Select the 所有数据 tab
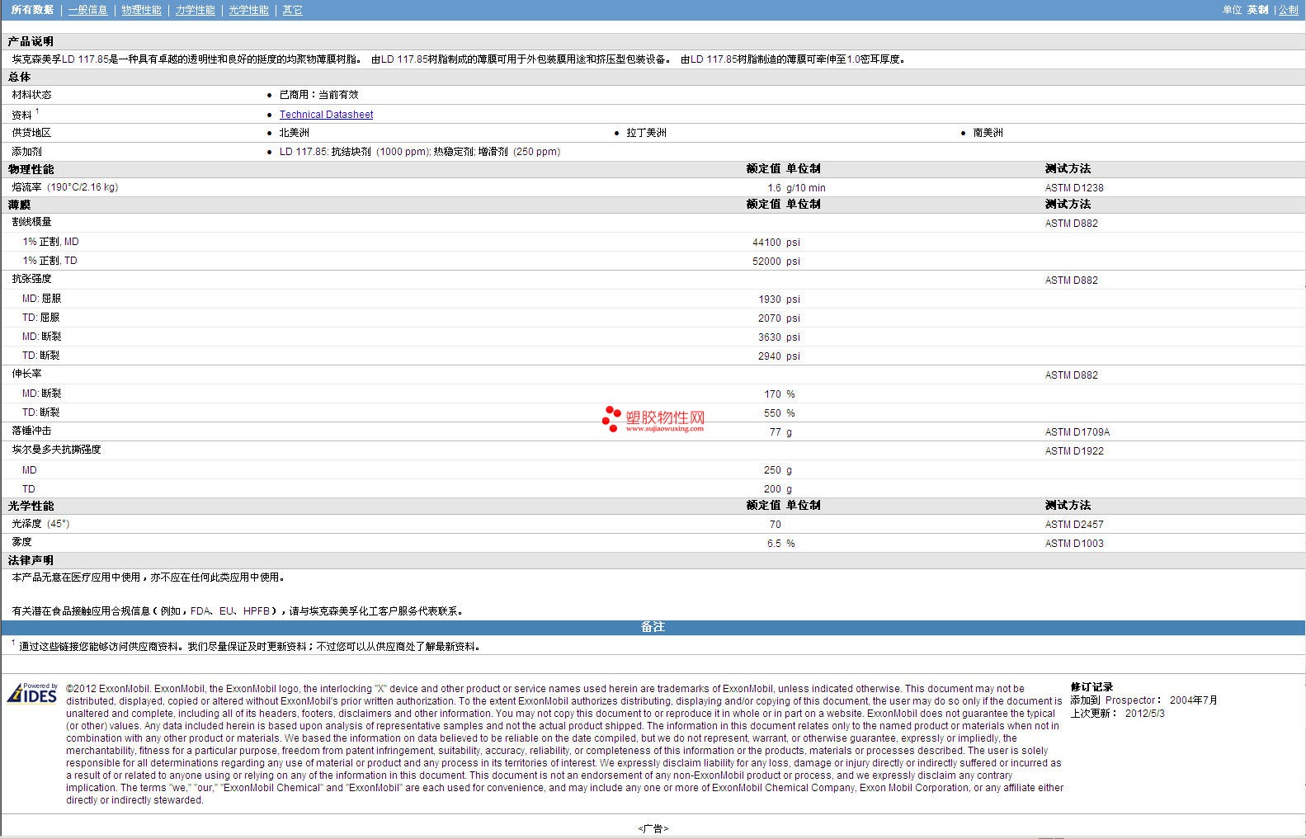1306x839 pixels. 32,10
